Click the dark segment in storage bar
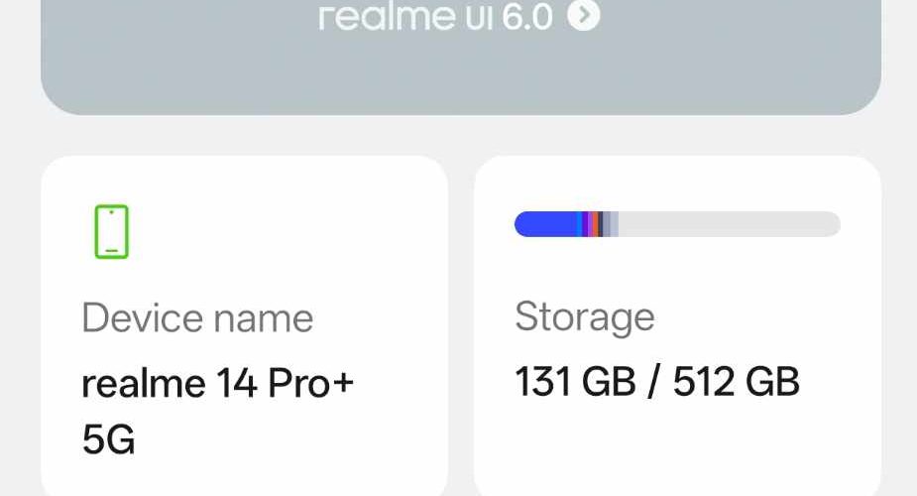 coord(601,224)
